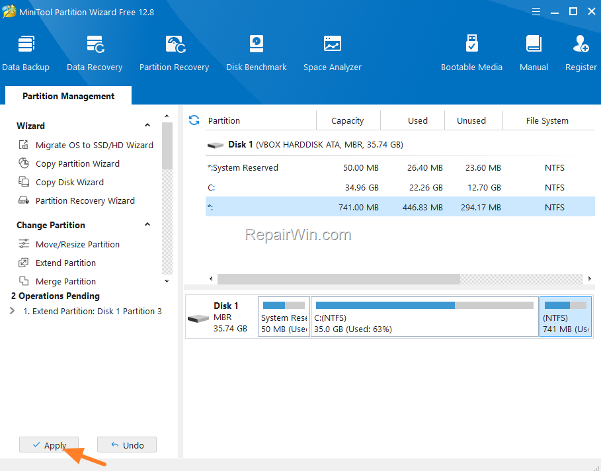Screen dimensions: 601x471
Task: Collapse the Change Partition section
Action: [147, 225]
